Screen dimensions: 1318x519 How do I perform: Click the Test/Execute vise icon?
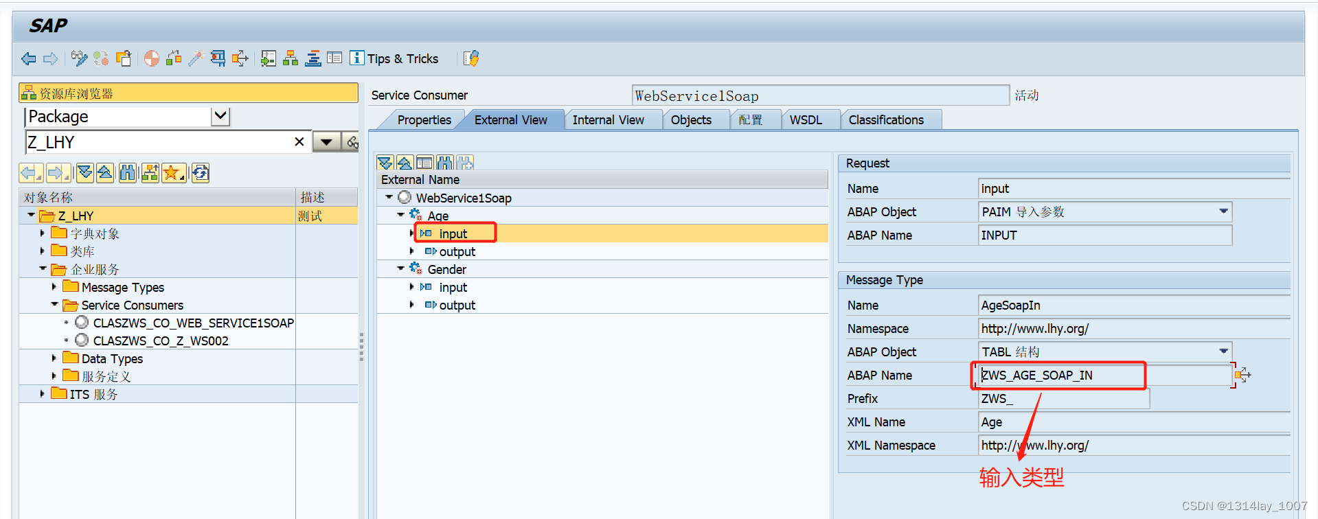pyautogui.click(x=218, y=59)
